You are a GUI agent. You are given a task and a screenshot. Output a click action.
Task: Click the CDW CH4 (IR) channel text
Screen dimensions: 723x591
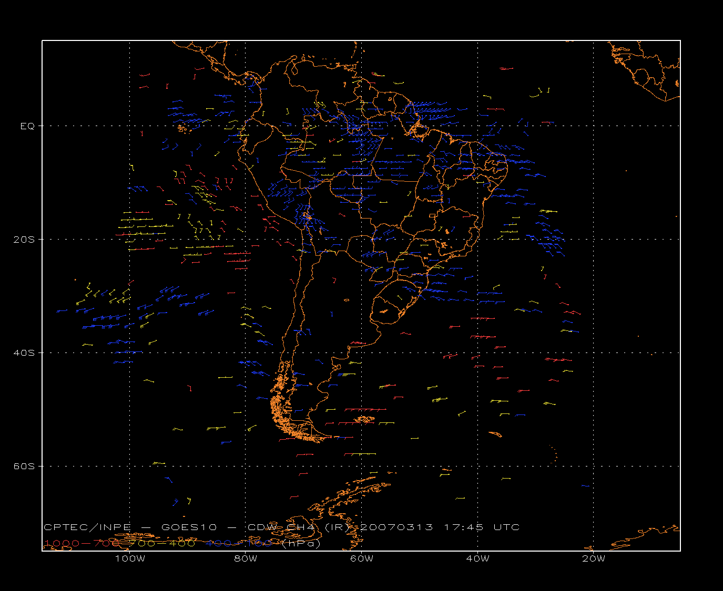298,527
